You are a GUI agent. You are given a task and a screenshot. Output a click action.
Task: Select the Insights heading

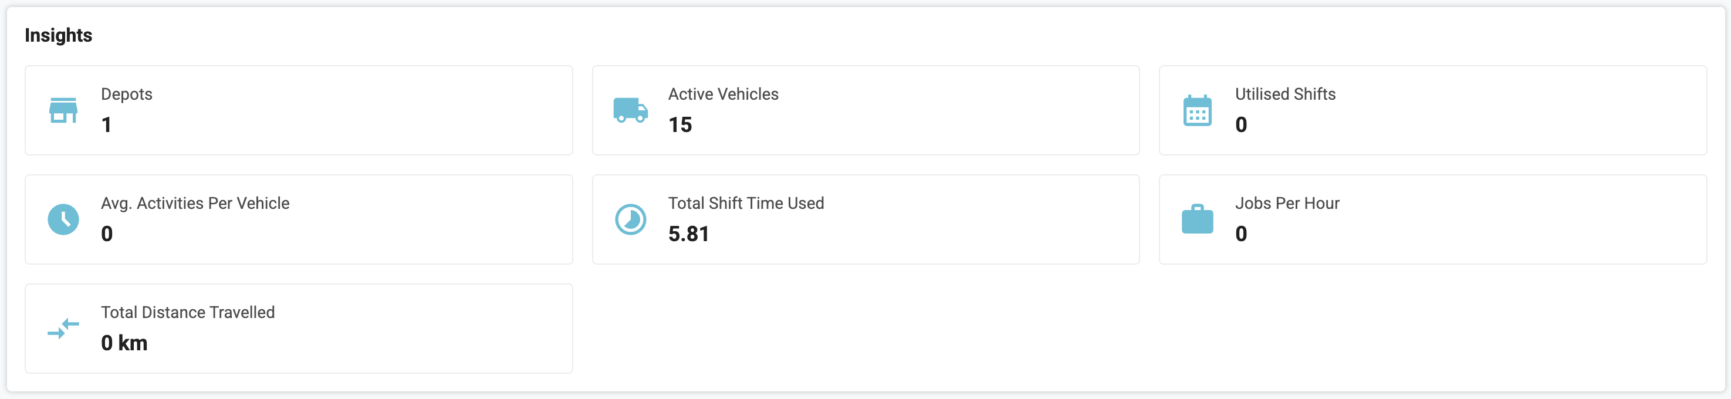(59, 35)
